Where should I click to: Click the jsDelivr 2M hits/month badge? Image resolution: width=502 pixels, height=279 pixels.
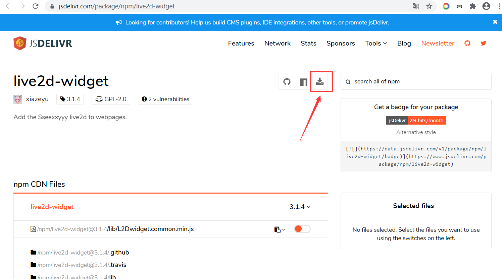pos(416,121)
